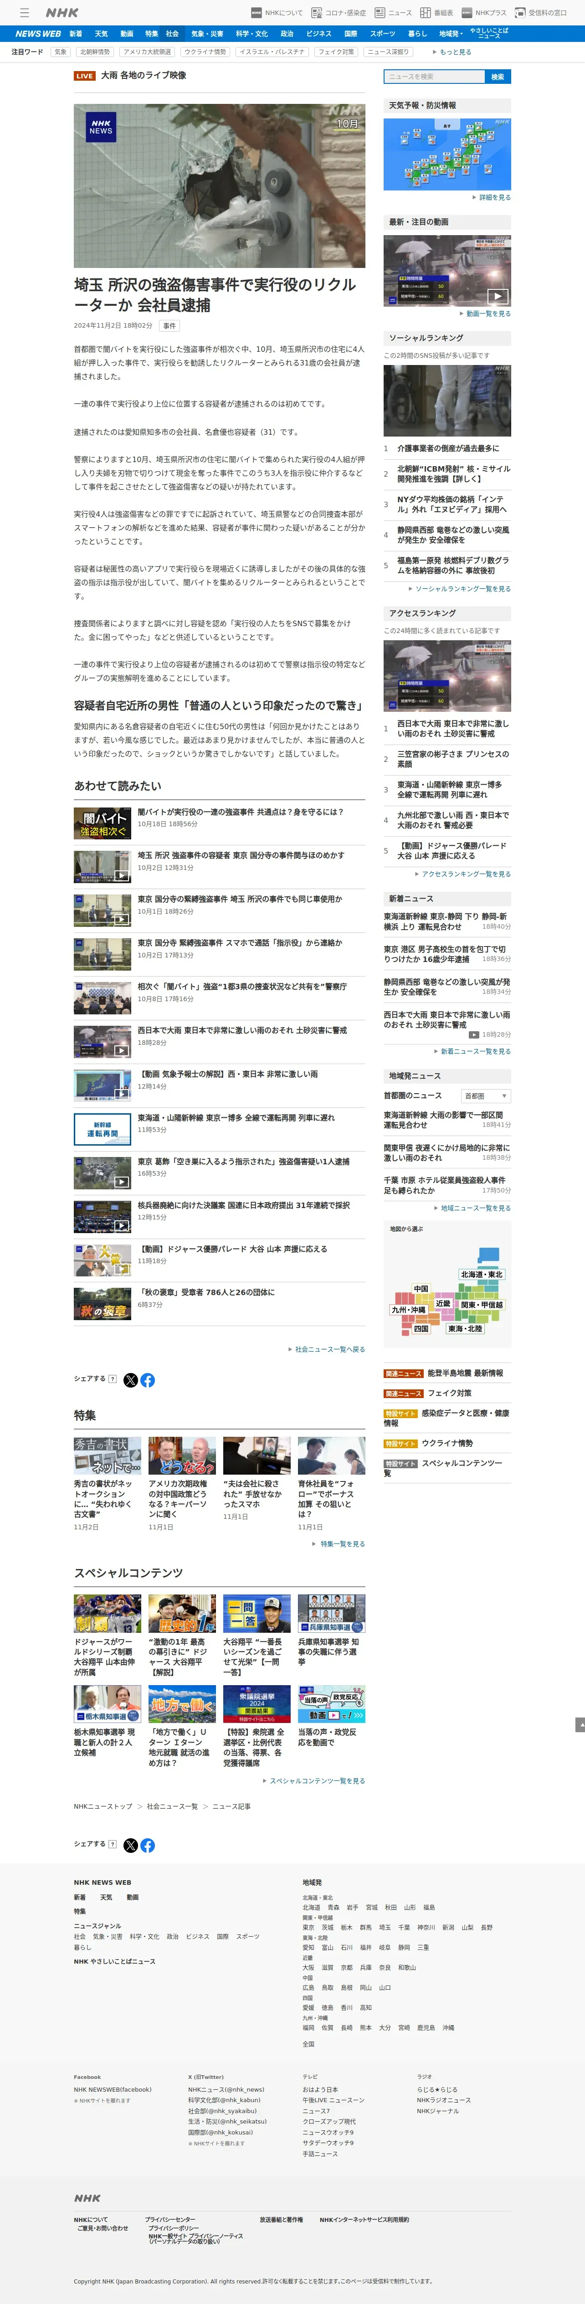Open NHKプラス header link
This screenshot has width=585, height=2304.
[x=483, y=12]
